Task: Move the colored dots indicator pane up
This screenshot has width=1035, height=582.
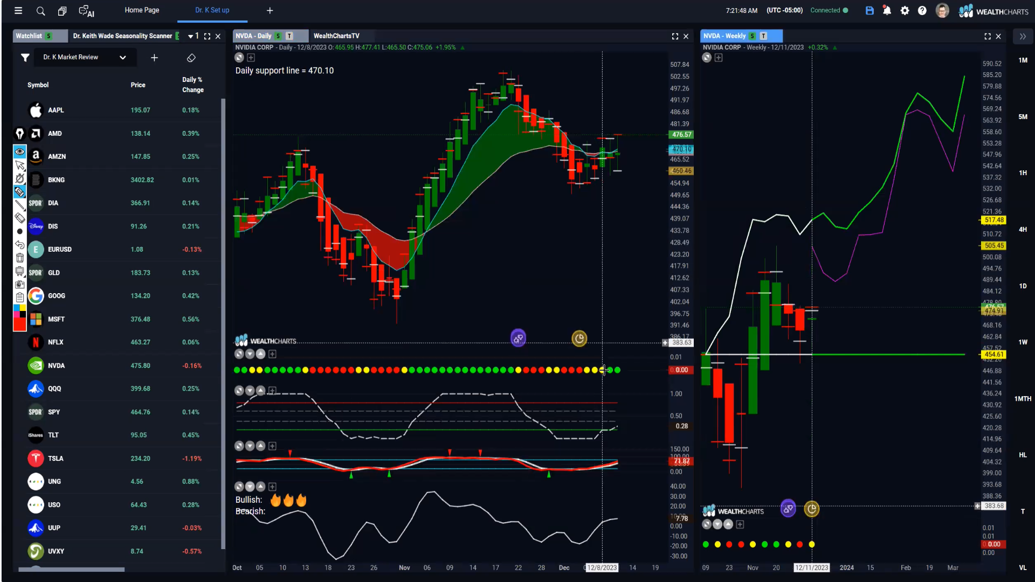Action: pos(260,354)
